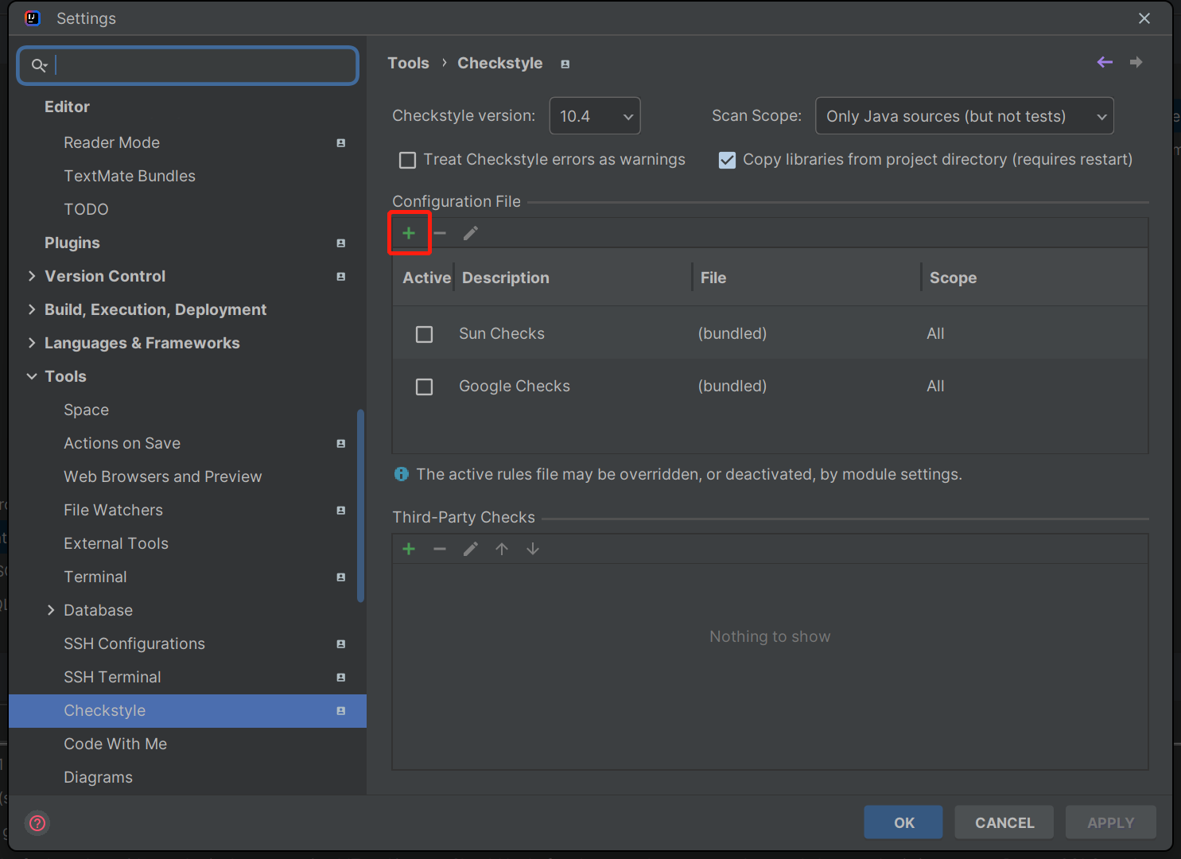Uncheck copy libraries from project directory
The width and height of the screenshot is (1181, 859).
tap(727, 160)
